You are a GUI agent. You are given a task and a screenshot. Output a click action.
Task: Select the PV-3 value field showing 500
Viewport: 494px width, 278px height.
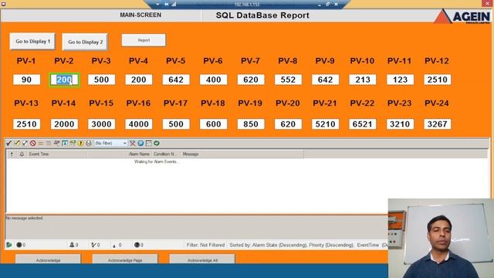[x=101, y=80]
